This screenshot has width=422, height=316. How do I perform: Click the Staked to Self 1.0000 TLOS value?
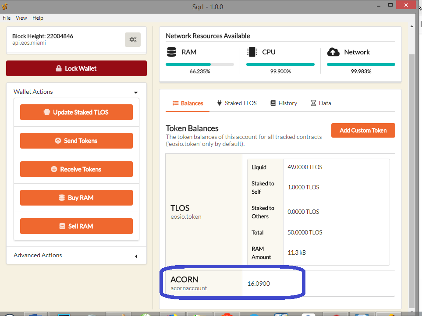coord(303,187)
